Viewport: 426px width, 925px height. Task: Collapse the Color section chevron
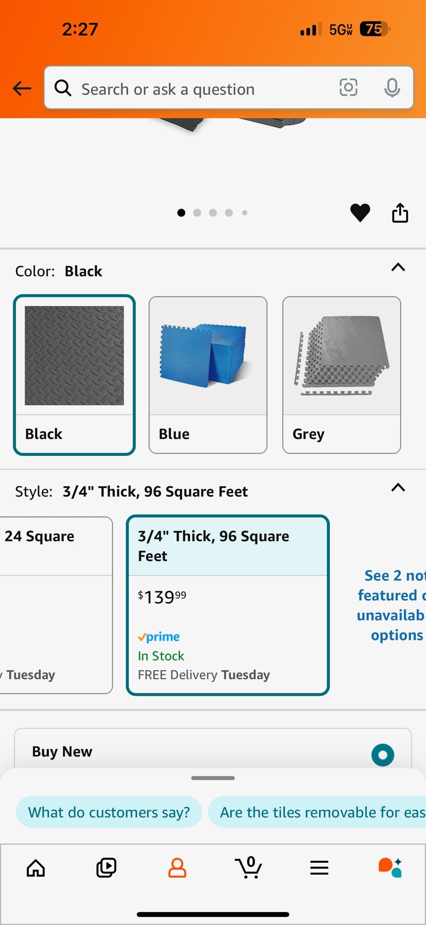pos(398,267)
